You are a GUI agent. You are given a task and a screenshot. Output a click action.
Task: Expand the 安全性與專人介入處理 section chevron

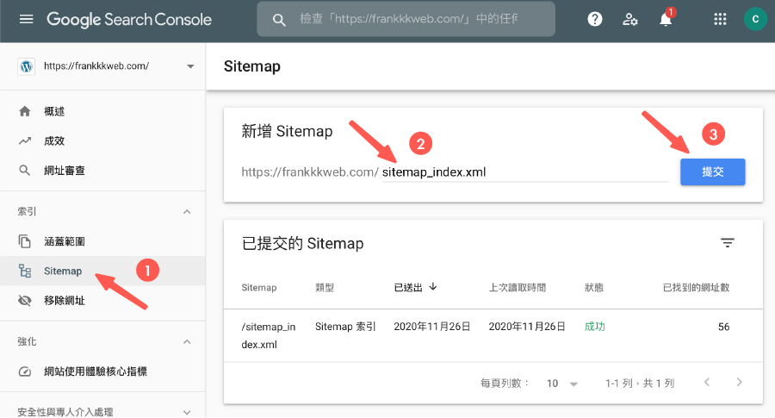[x=187, y=412]
